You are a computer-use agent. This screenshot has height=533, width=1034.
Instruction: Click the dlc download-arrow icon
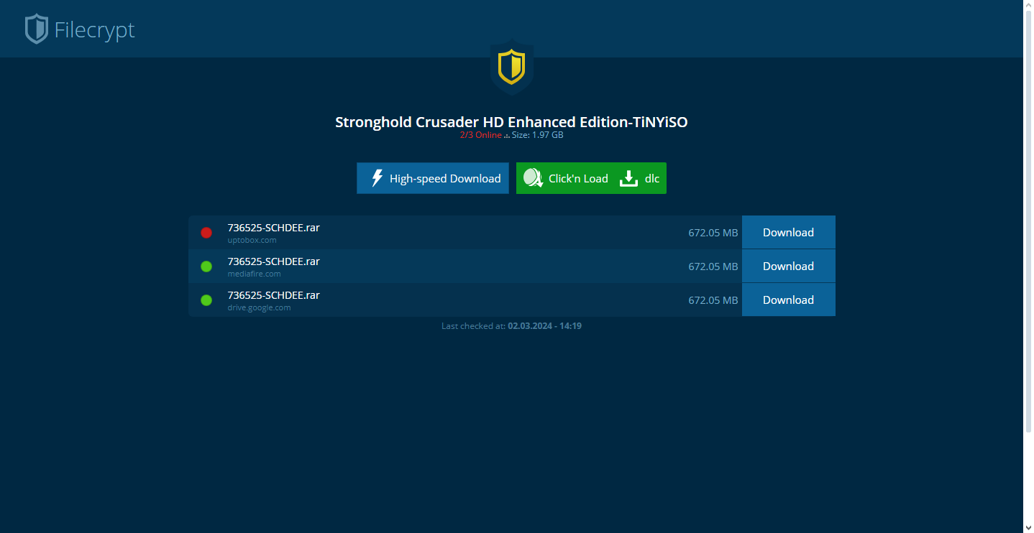pos(628,177)
